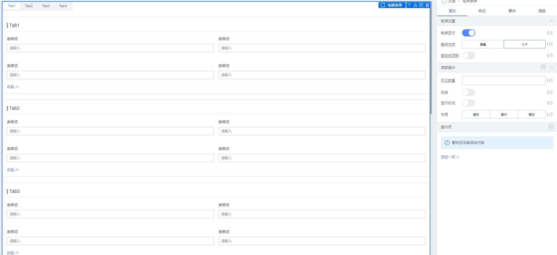The image size is (557, 255).
Task: Click variable binding icon for 固定在顶部
Action: click(x=550, y=56)
